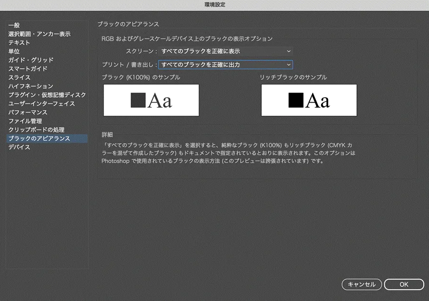Click the ブラック (K100%) sample preview
Screen dimensions: 429x301
(x=151, y=100)
